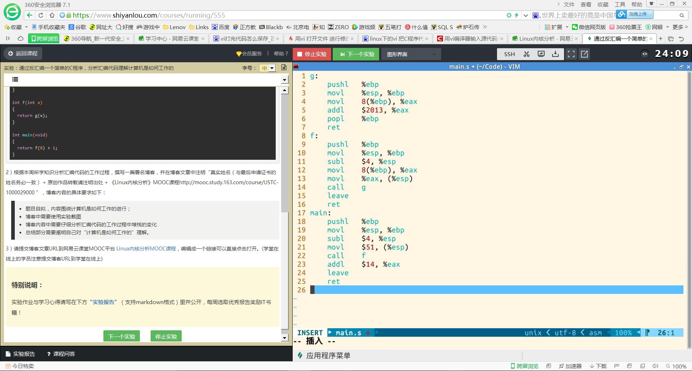Open 应用程序菜单 in the lab desktop
The width and height of the screenshot is (692, 371).
[x=324, y=356]
